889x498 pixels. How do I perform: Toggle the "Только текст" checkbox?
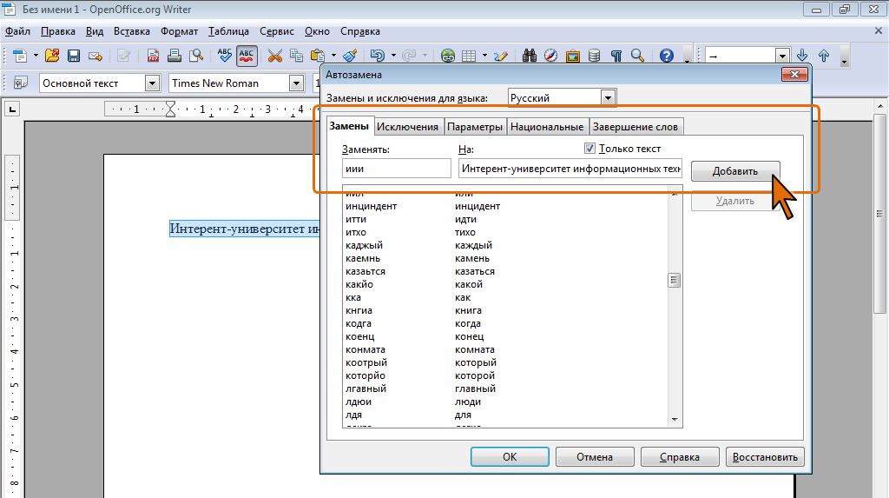[x=590, y=149]
